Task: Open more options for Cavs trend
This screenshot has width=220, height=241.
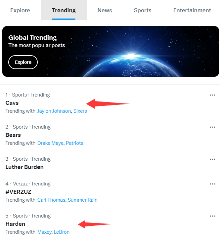Action: point(212,95)
